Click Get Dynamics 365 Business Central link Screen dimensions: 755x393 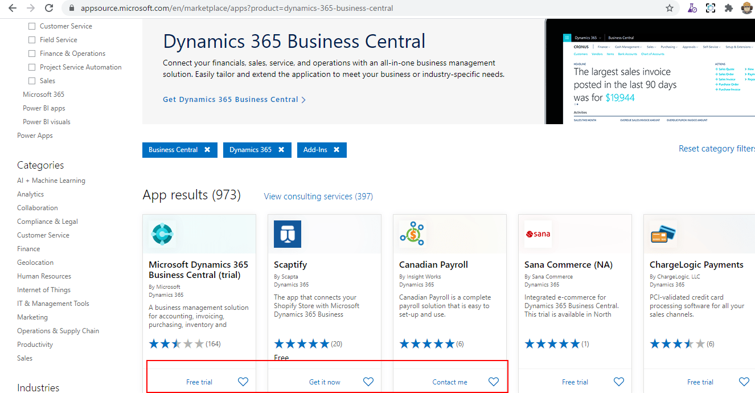tap(231, 99)
